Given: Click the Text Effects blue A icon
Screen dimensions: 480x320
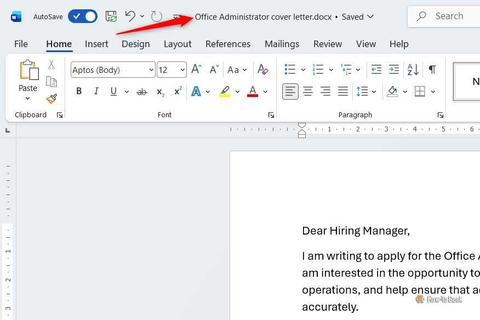Looking at the screenshot, I should coord(196,91).
